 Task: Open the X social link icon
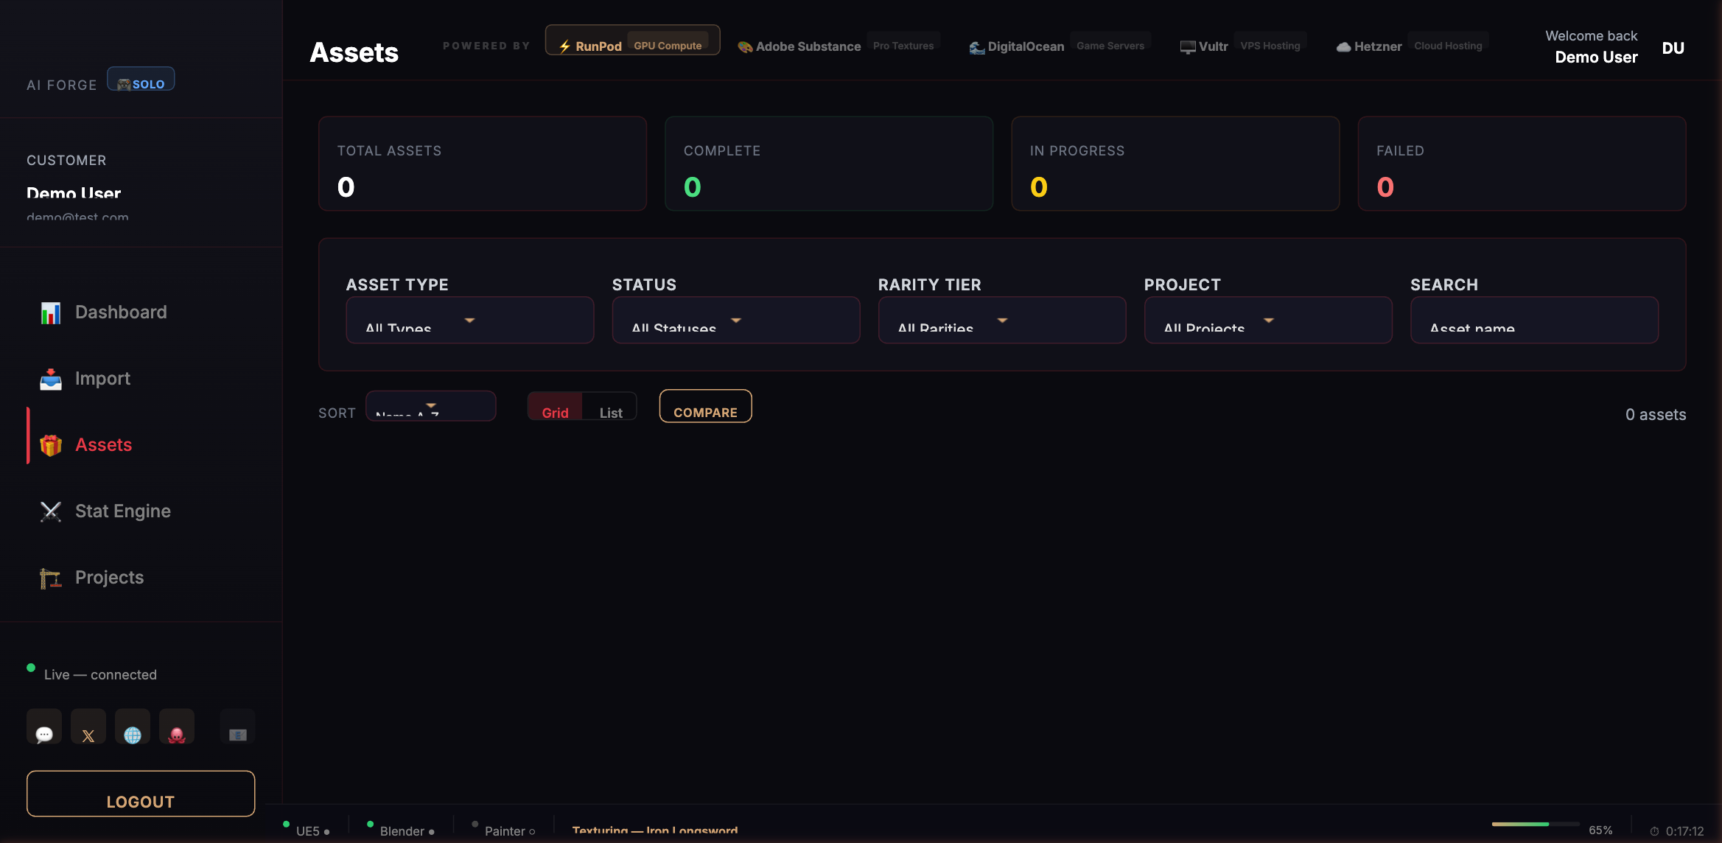tap(88, 728)
